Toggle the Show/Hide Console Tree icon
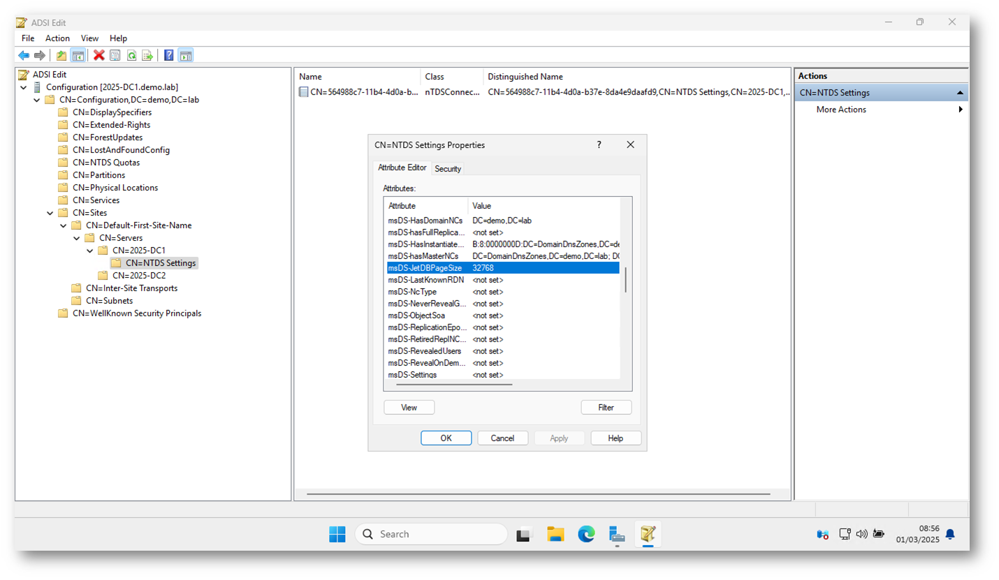 [x=78, y=56]
